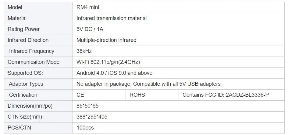The width and height of the screenshot is (295, 135).
Task: Click the No adapter in package cell
Action: click(179, 84)
